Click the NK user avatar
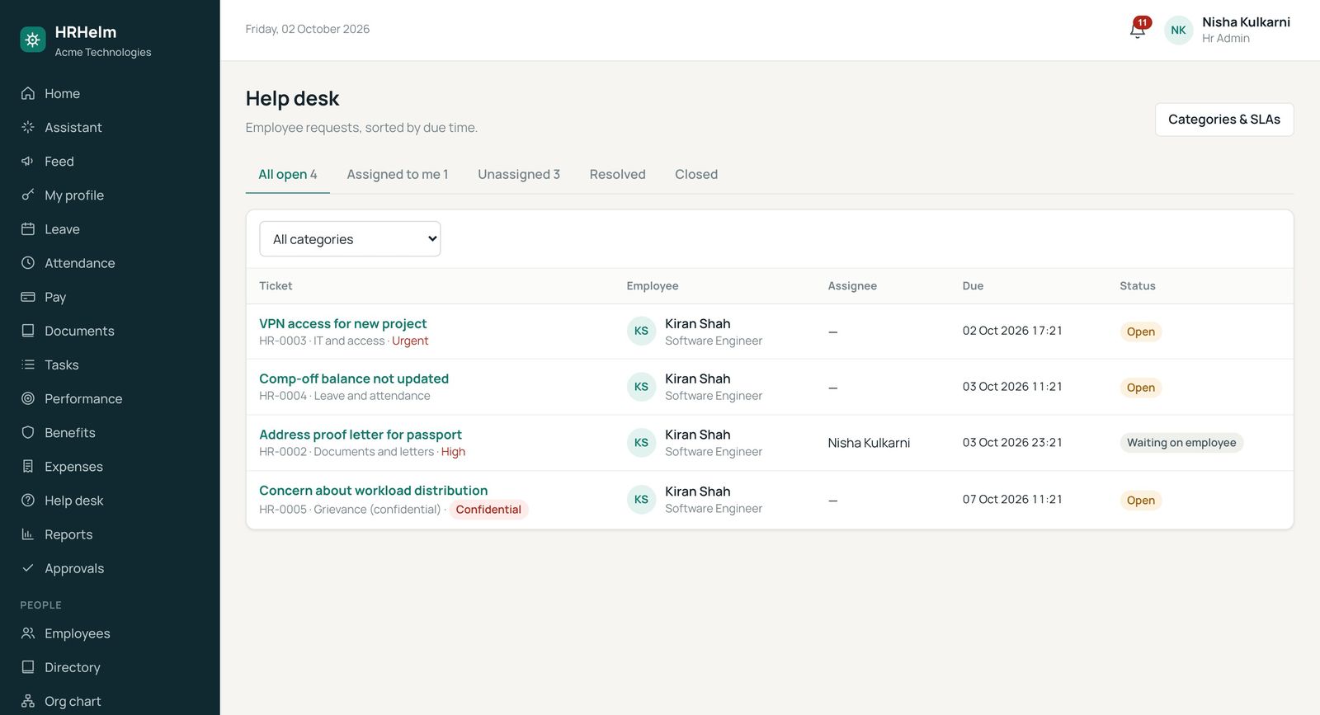The width and height of the screenshot is (1320, 715). tap(1178, 30)
